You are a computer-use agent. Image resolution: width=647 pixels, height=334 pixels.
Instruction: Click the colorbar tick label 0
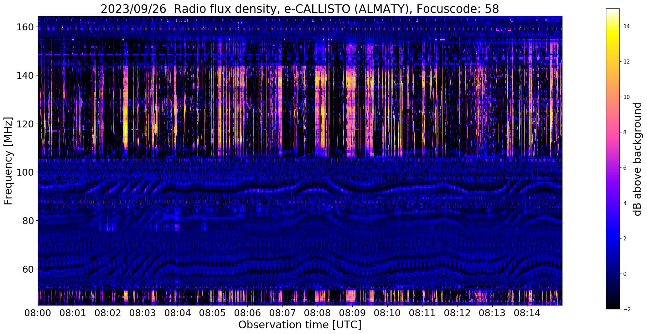625,274
